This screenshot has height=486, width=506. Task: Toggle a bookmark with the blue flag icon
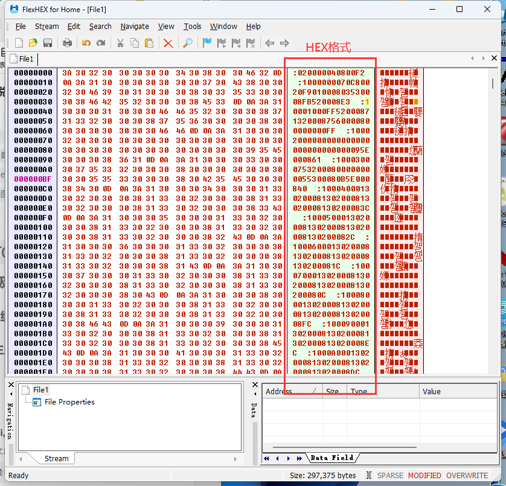click(207, 43)
